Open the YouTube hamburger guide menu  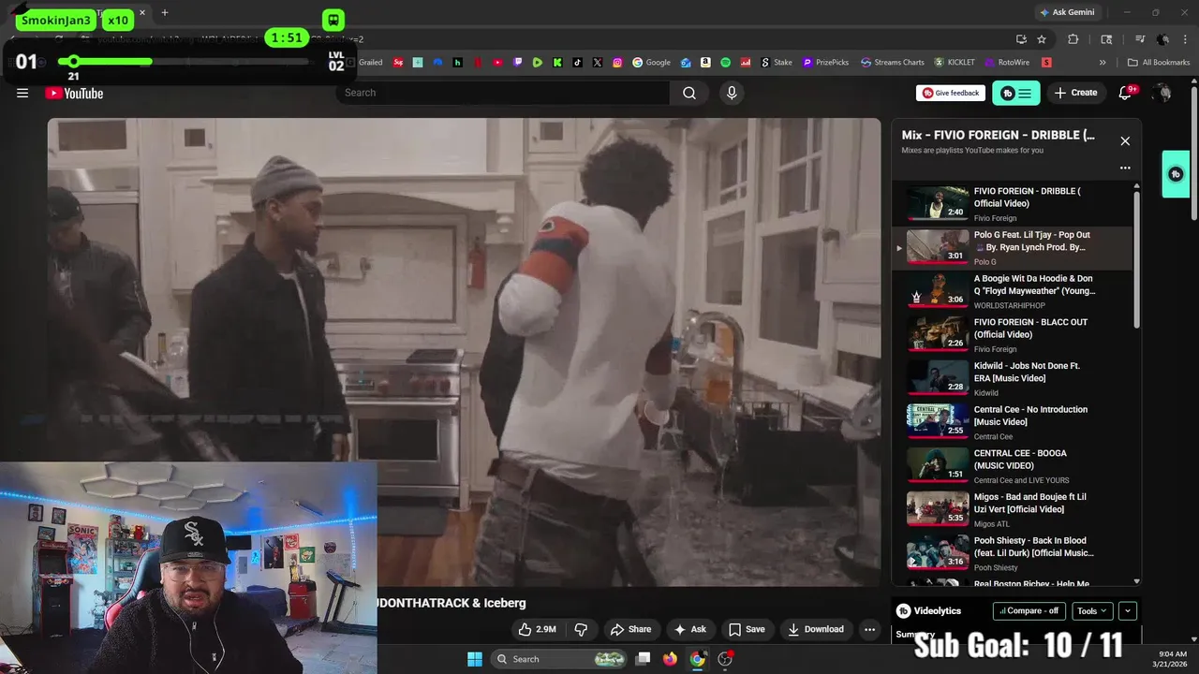click(22, 93)
